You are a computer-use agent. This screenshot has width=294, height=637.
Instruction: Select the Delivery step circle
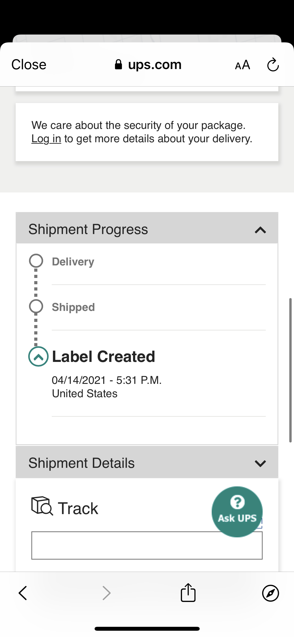[x=36, y=261]
